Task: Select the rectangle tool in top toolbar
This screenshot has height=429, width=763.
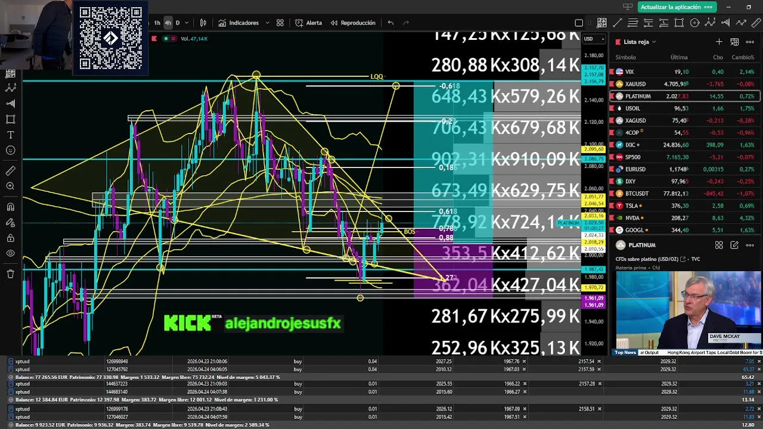Action: tap(679, 23)
